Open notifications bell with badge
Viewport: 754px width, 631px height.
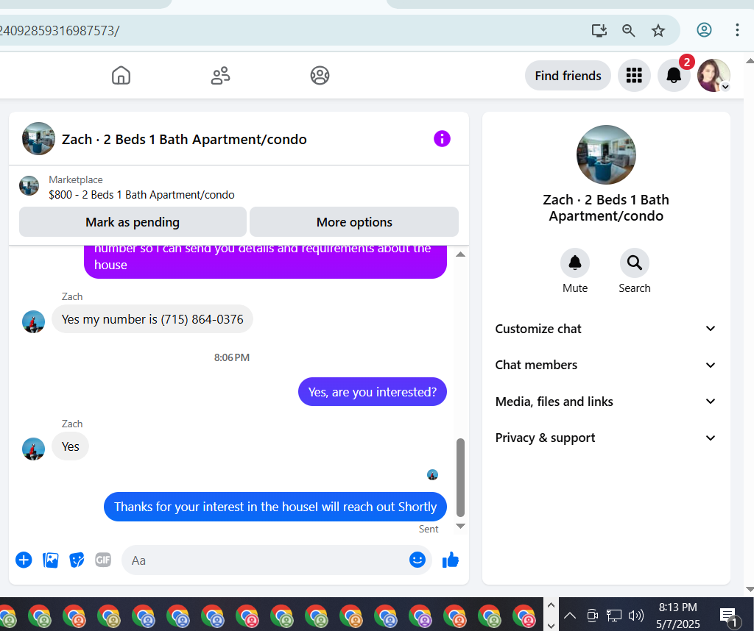pos(674,76)
